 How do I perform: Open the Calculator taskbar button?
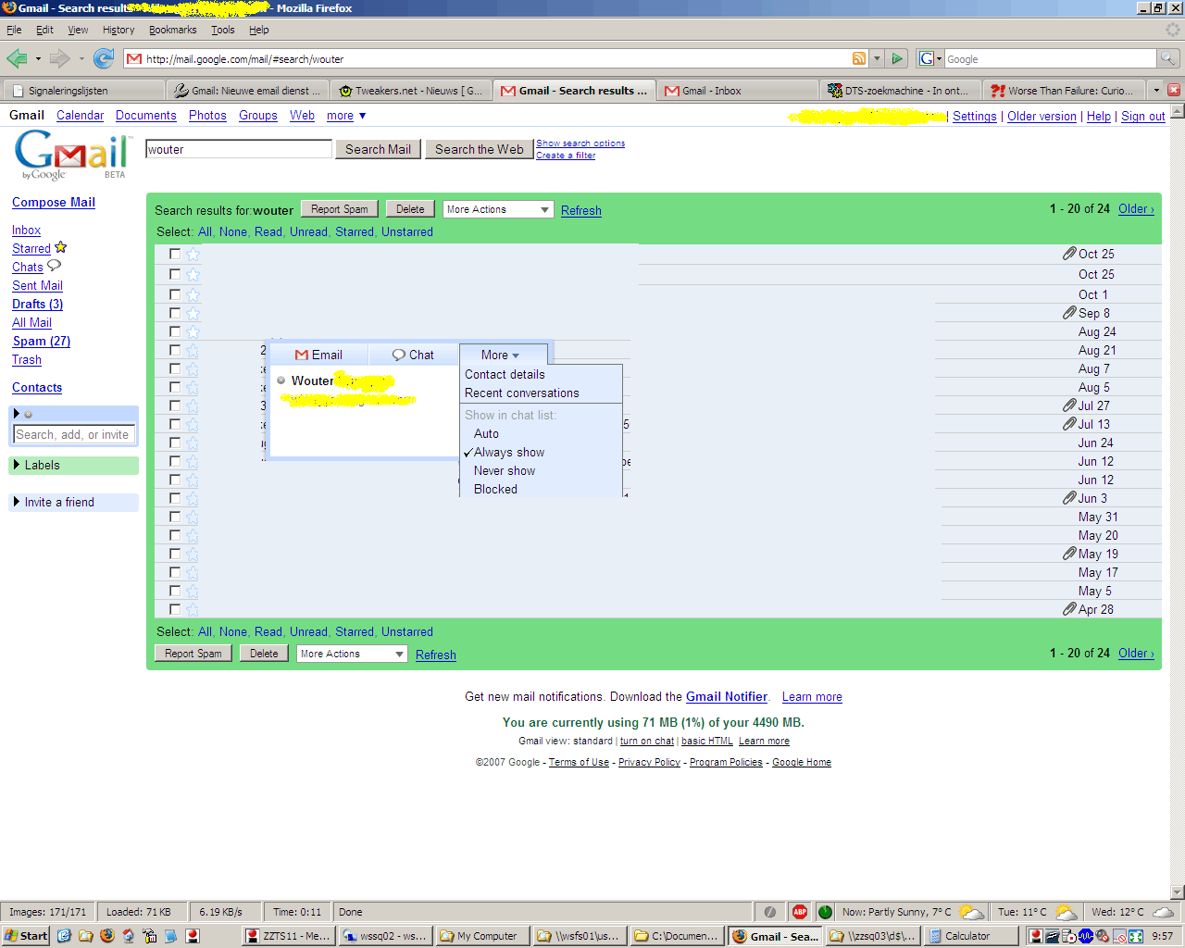pyautogui.click(x=969, y=936)
